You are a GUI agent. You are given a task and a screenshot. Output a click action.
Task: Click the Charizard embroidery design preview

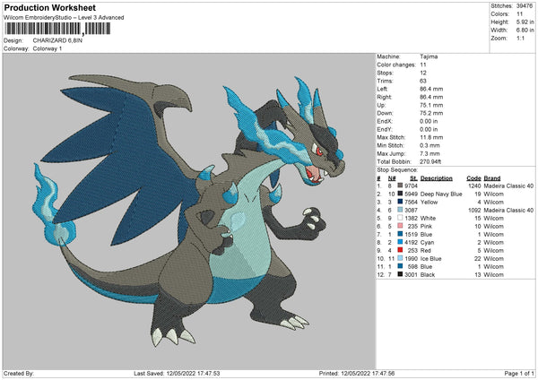coord(188,211)
